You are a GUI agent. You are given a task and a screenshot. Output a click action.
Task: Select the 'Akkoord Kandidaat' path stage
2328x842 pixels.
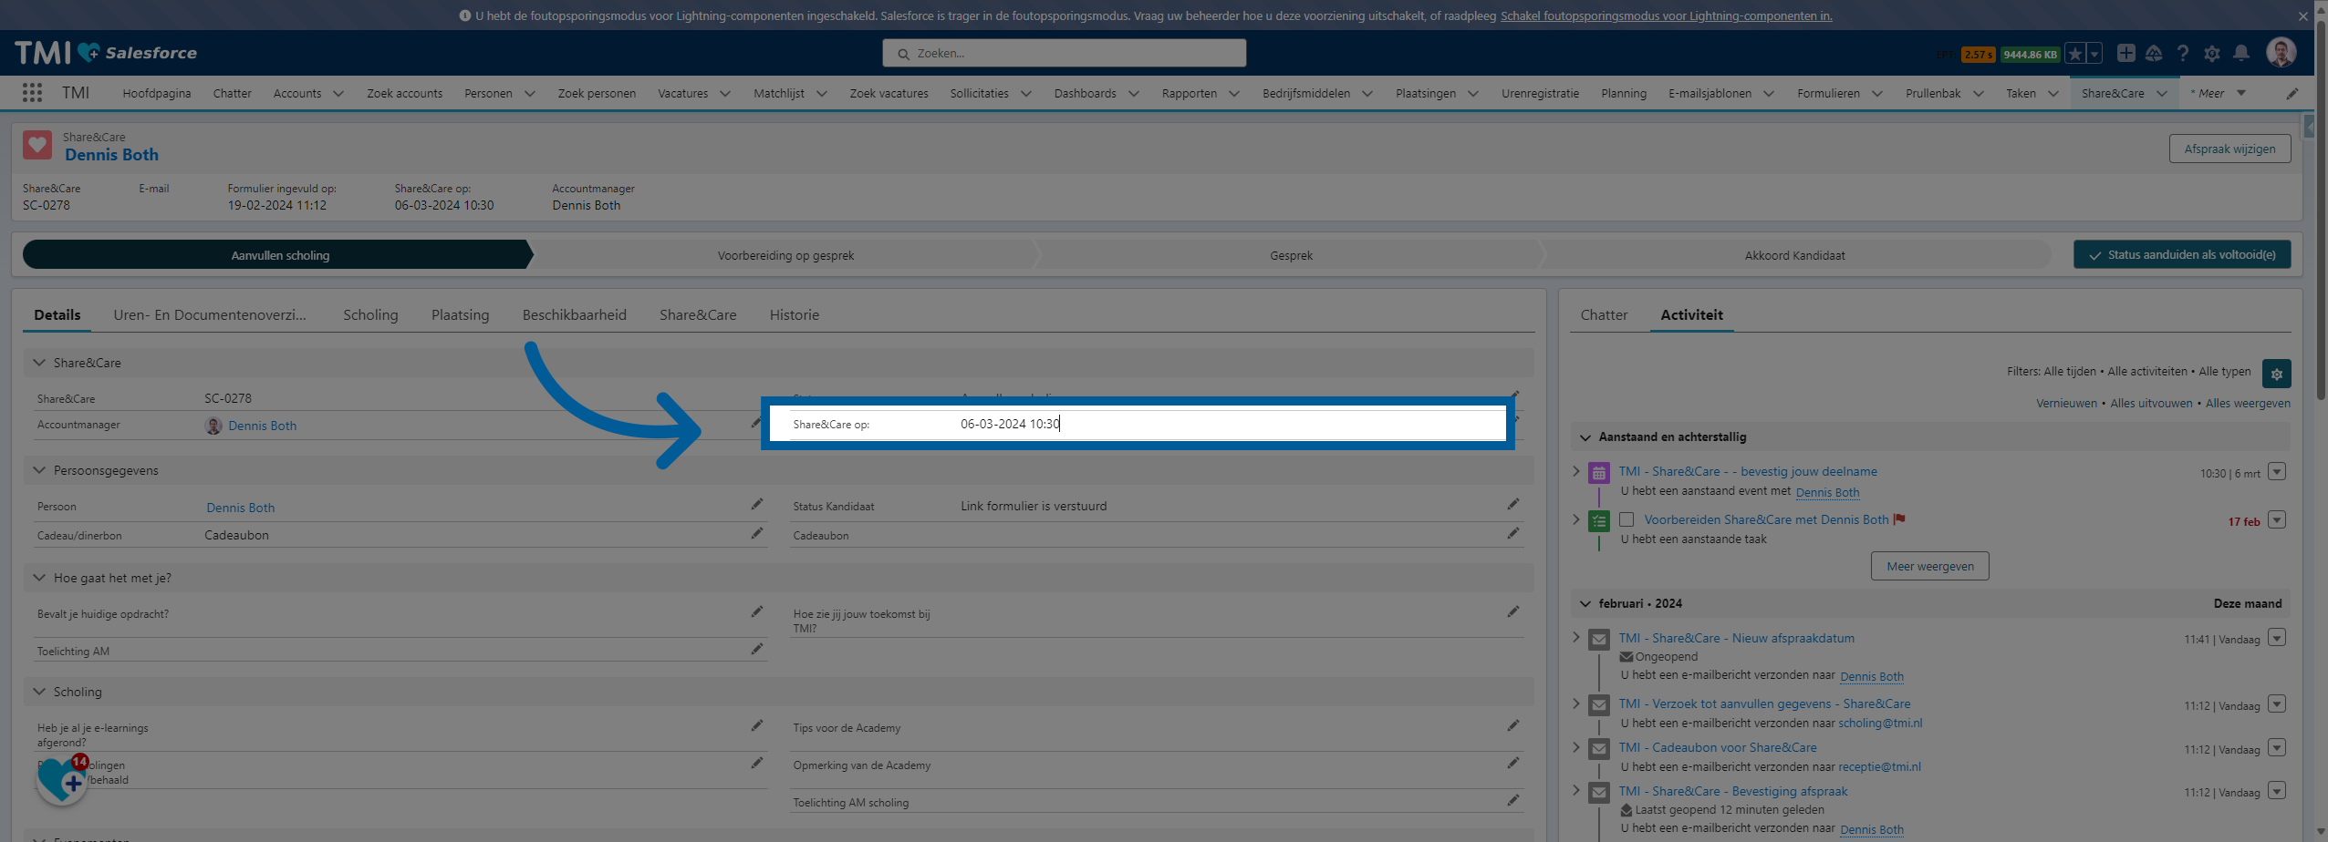[1794, 255]
